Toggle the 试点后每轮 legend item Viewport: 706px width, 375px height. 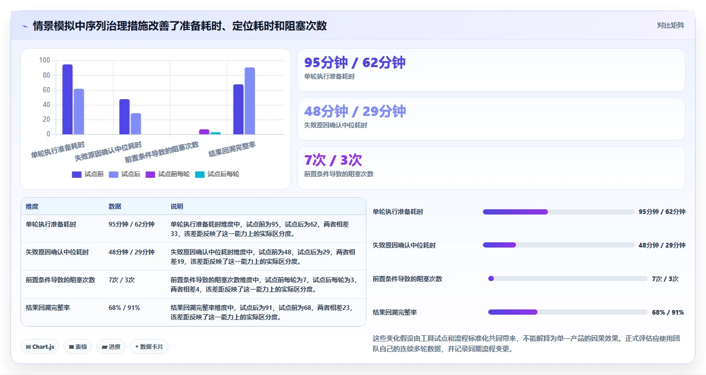217,174
